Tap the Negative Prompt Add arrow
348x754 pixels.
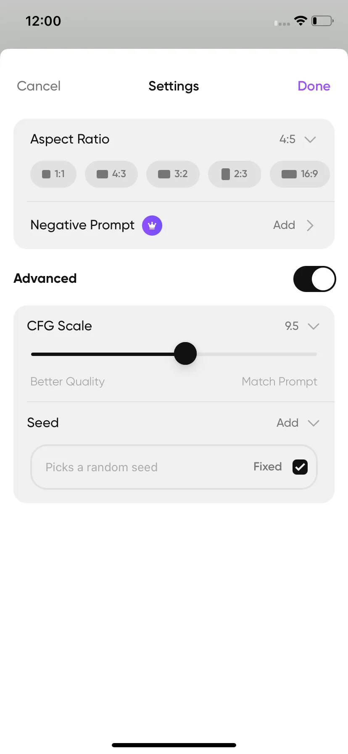[310, 226]
